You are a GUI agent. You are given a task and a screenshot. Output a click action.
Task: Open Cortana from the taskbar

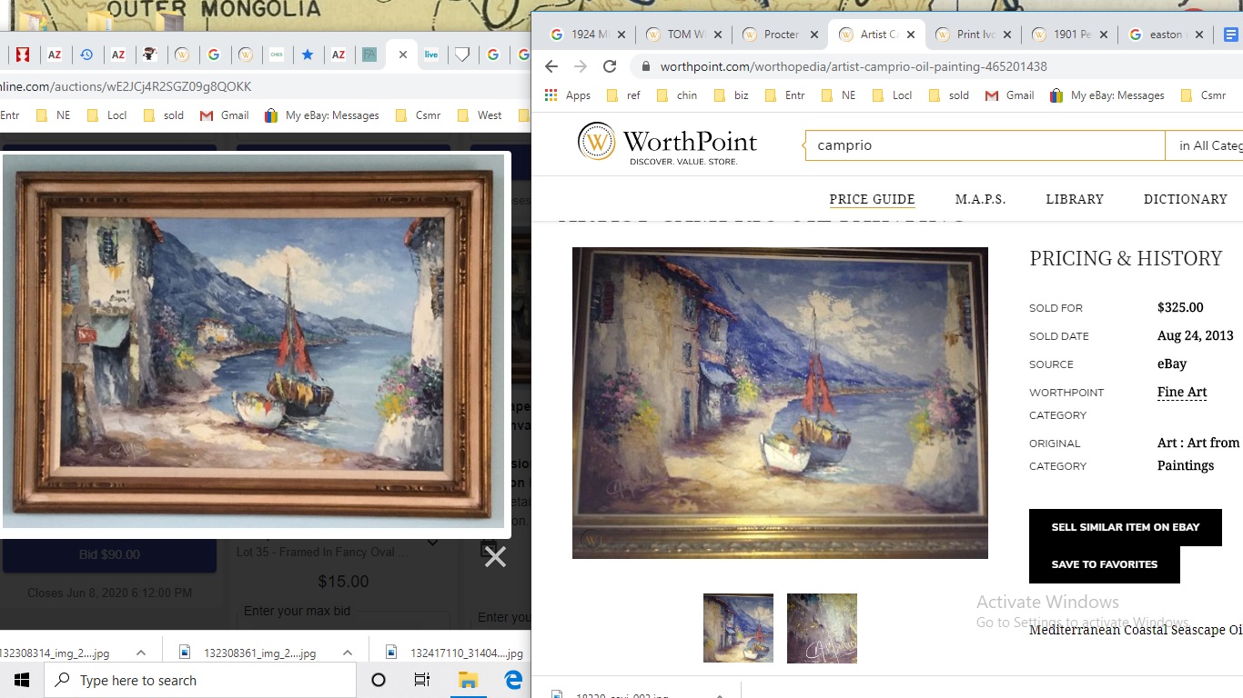[379, 680]
